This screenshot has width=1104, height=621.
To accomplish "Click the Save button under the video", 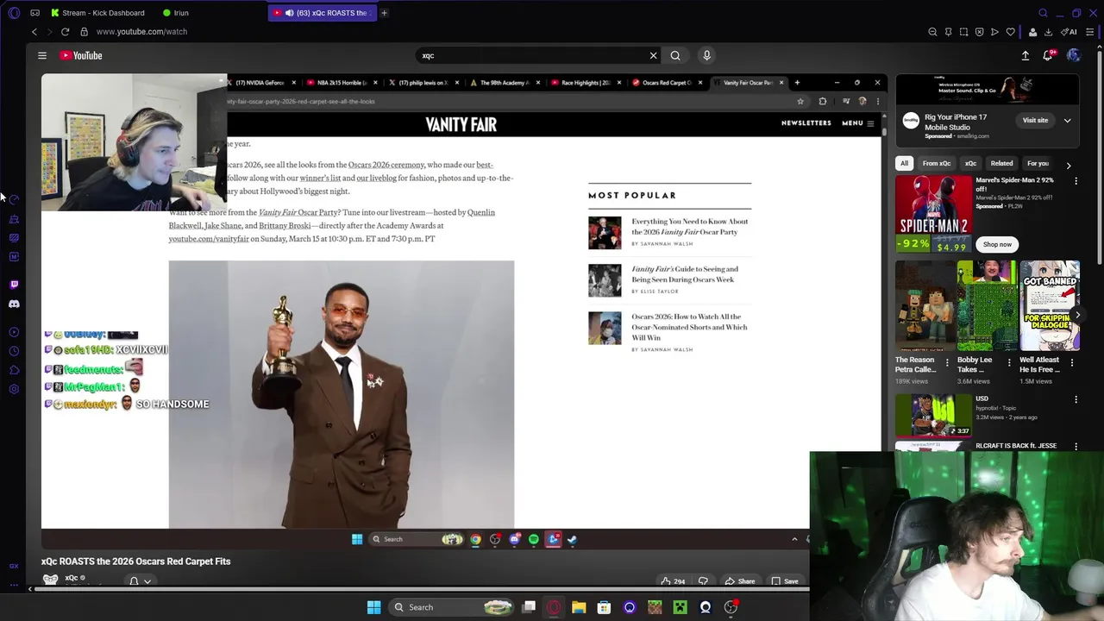I will tap(785, 581).
